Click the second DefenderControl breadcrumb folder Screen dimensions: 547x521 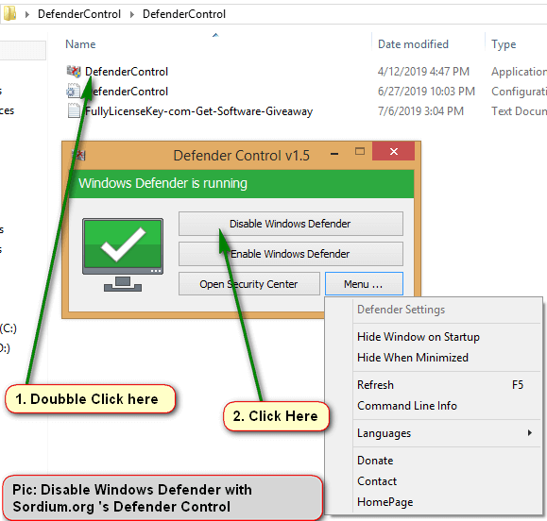(x=184, y=14)
